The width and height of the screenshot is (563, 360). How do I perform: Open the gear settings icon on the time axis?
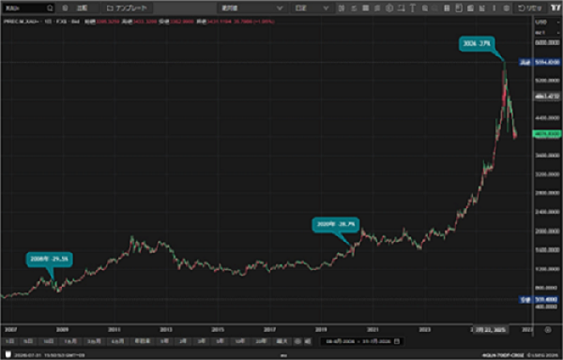pyautogui.click(x=548, y=329)
